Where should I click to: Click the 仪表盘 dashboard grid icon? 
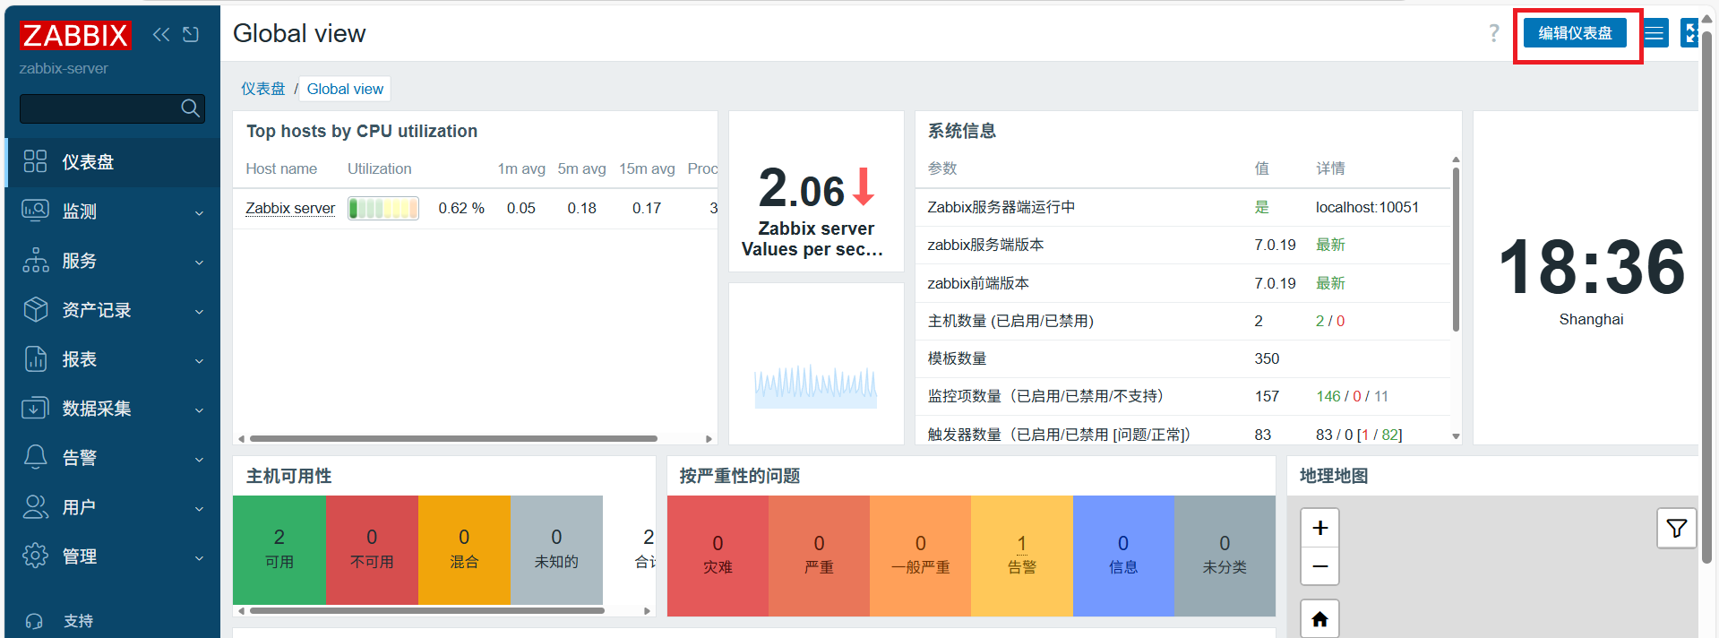pyautogui.click(x=35, y=161)
